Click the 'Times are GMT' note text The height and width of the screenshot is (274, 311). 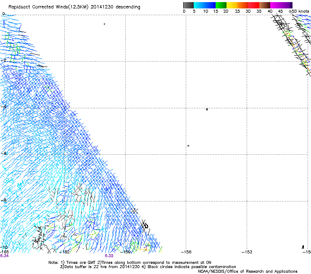pos(81,263)
